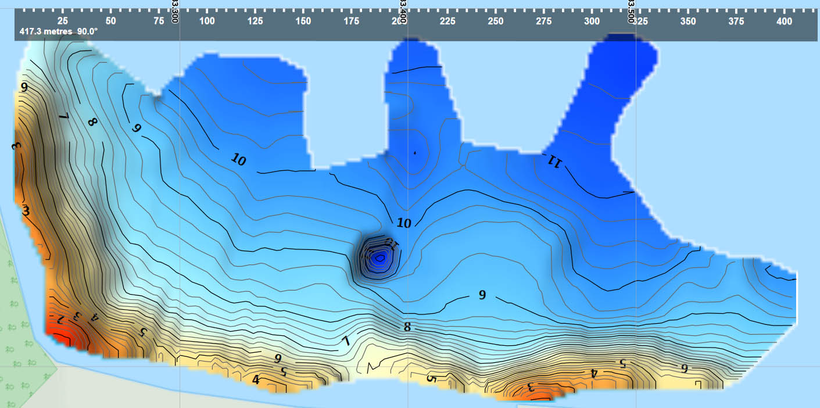Select the 417.3 metres 90.0° measurement readout
Viewport: 820px width, 408px height.
pos(58,31)
